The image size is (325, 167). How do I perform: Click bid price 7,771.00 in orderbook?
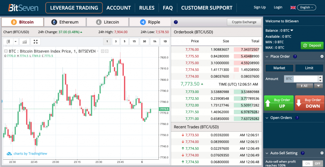click(x=192, y=119)
